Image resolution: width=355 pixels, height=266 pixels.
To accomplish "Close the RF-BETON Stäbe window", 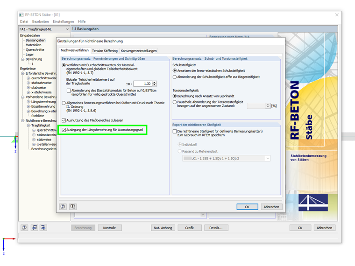I will pyautogui.click(x=337, y=15).
